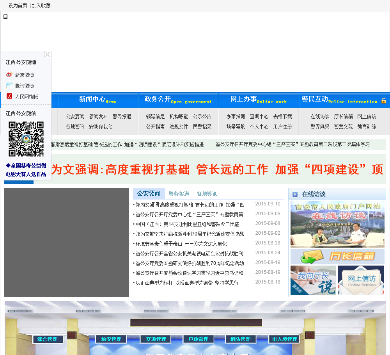Select the 交通管理 button in service hall

[156, 339]
